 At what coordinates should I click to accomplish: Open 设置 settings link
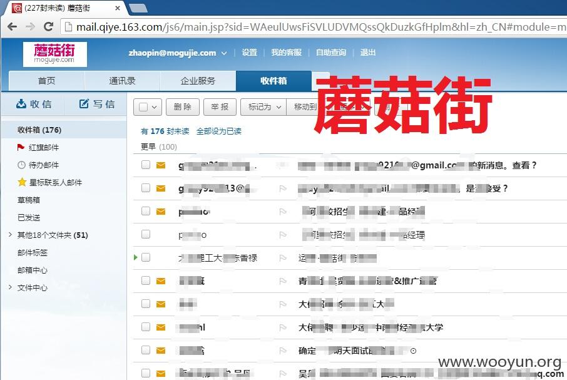249,53
